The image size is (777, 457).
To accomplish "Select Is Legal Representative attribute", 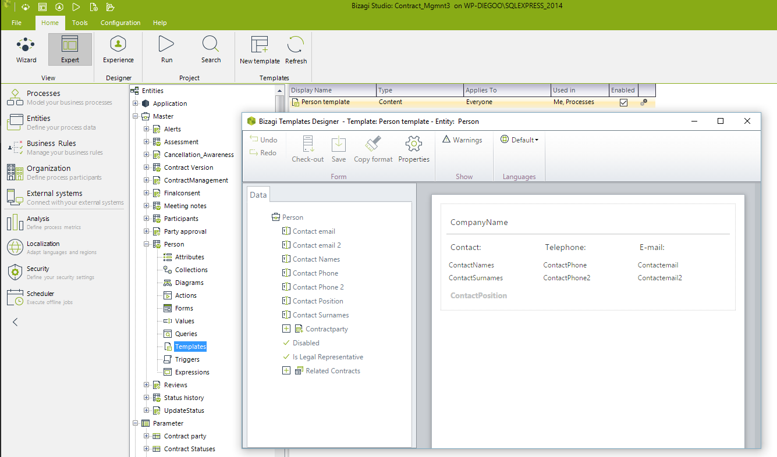I will pyautogui.click(x=328, y=356).
